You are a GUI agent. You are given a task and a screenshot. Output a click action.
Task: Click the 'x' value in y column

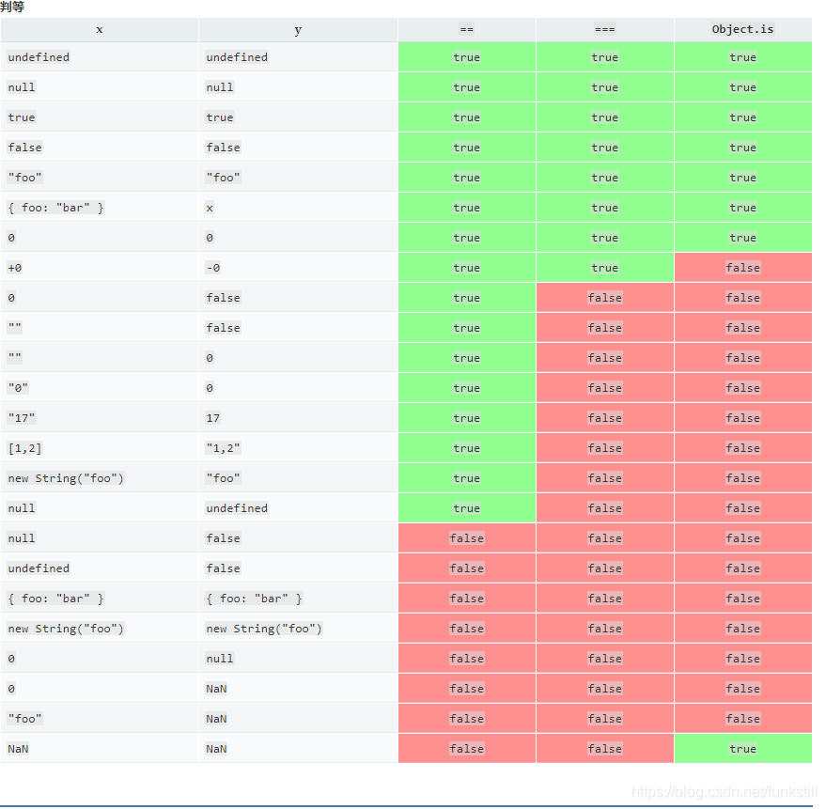coord(210,208)
